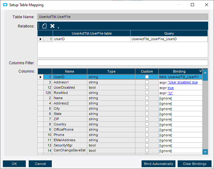Viewport: 214px width, 169px height.
Task: Delete relation with the X icon
Action: [x=52, y=26]
